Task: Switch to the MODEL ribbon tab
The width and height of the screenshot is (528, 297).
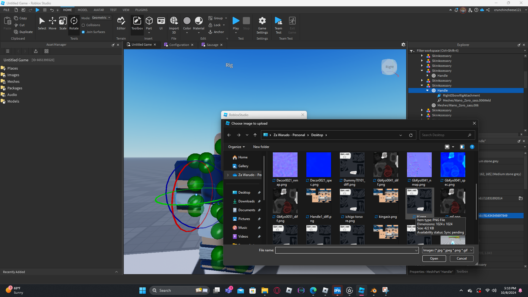Action: (x=82, y=10)
